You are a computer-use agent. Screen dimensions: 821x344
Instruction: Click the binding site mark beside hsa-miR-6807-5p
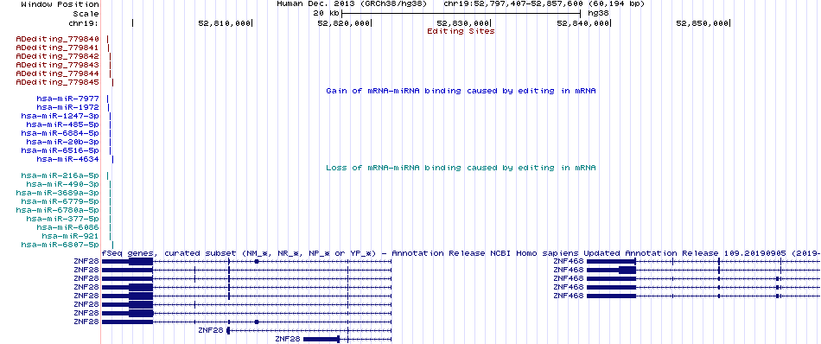click(x=112, y=245)
